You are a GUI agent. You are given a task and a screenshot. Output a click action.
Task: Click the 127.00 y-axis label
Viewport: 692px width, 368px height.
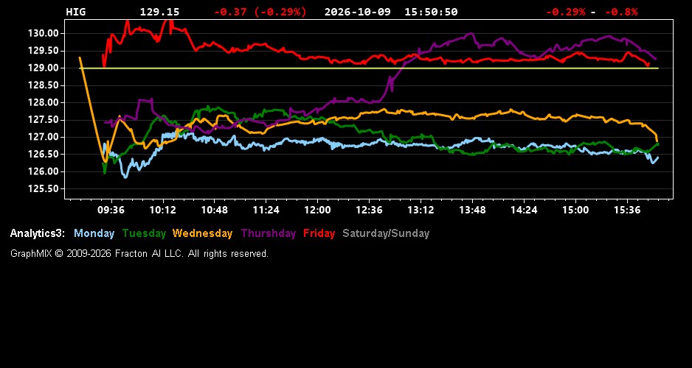pos(44,137)
